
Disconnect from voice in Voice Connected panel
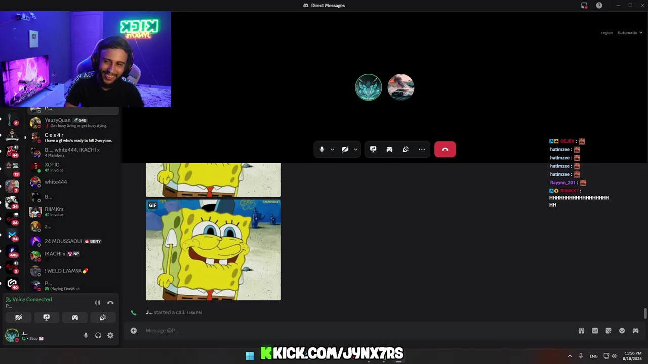(x=110, y=302)
